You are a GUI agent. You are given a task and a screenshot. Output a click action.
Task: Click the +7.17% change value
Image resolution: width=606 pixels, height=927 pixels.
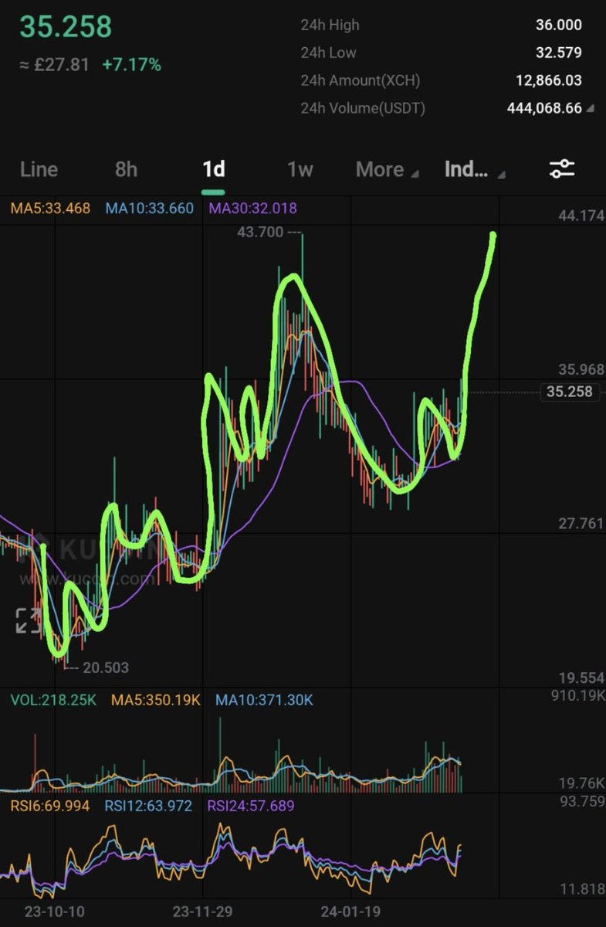(131, 65)
